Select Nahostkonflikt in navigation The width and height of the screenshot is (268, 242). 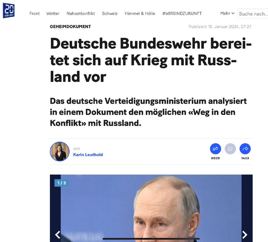tap(81, 13)
